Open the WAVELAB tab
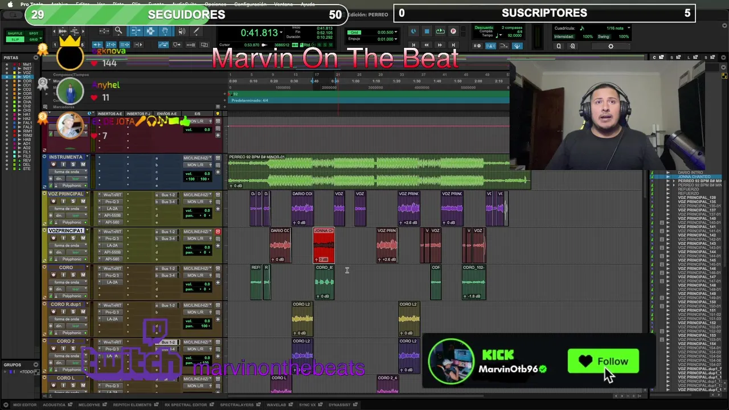This screenshot has width=729, height=410. coord(279,405)
